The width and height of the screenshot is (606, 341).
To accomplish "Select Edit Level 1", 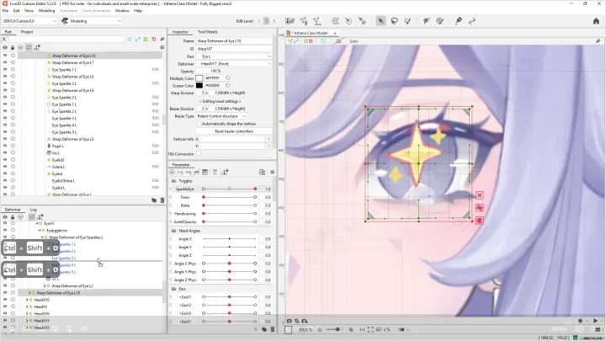I will coord(259,21).
